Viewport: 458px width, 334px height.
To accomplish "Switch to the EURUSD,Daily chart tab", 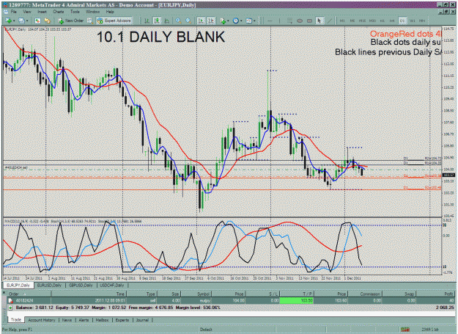I will (x=49, y=285).
